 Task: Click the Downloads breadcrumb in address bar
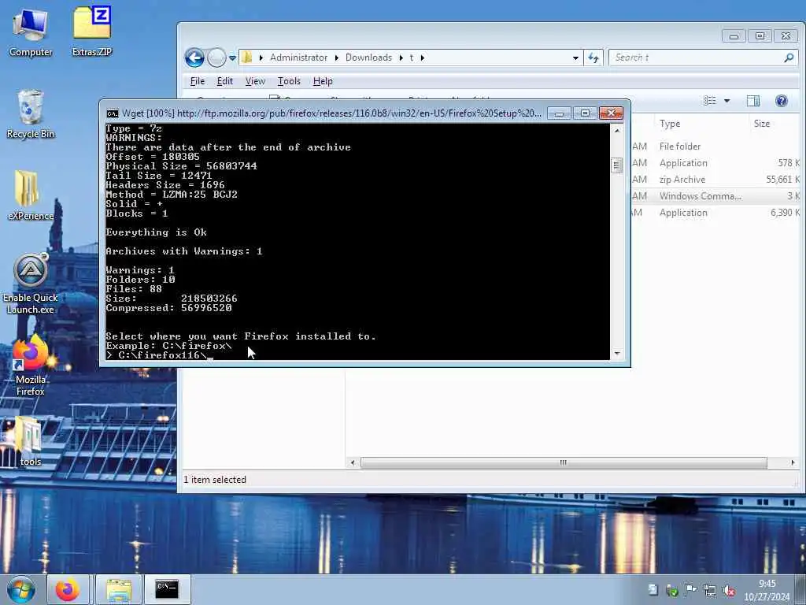coord(368,58)
